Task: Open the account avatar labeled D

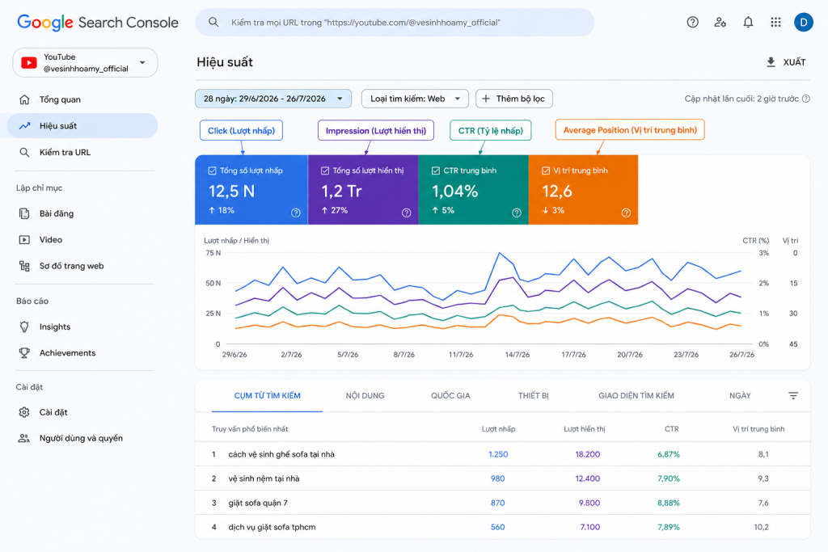Action: (x=803, y=22)
